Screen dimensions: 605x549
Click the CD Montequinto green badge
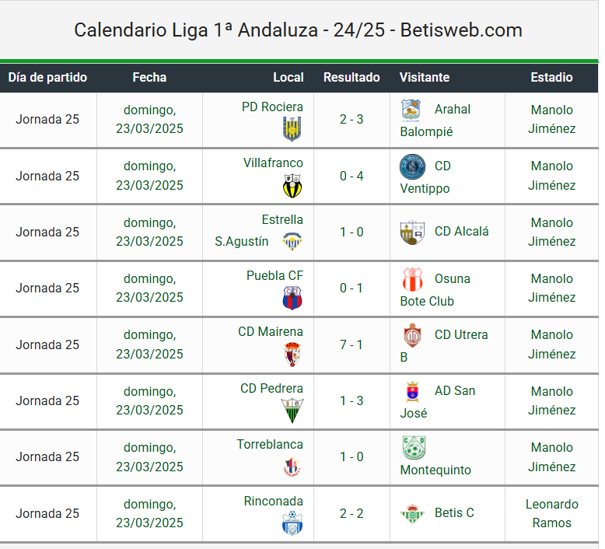(414, 448)
